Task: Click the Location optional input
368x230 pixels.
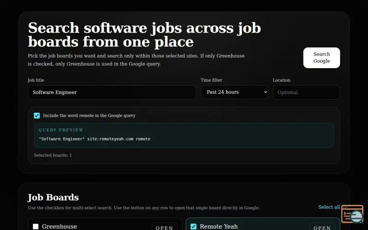Action: tap(306, 92)
